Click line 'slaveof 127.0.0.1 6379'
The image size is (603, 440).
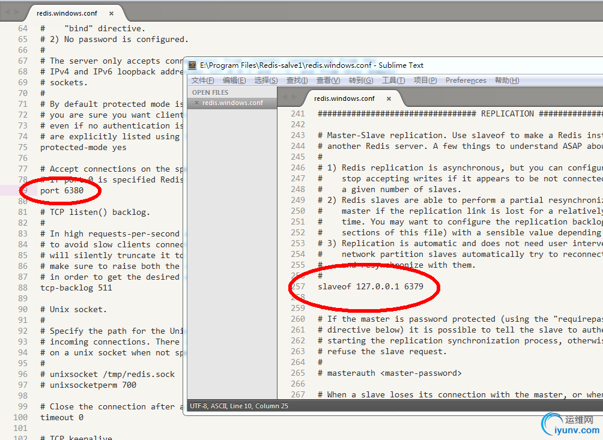371,287
